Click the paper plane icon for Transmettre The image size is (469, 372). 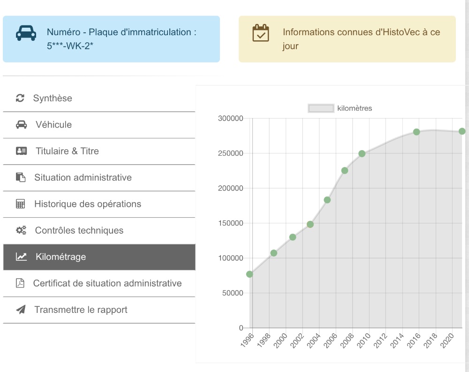[x=21, y=310]
